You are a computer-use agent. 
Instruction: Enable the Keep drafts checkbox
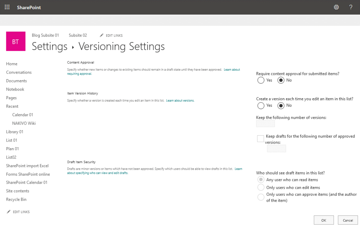pos(260,139)
